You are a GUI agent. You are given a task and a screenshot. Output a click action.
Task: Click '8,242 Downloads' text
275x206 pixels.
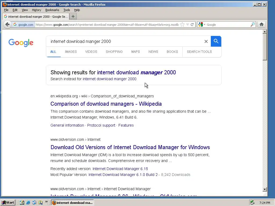pos(176,175)
